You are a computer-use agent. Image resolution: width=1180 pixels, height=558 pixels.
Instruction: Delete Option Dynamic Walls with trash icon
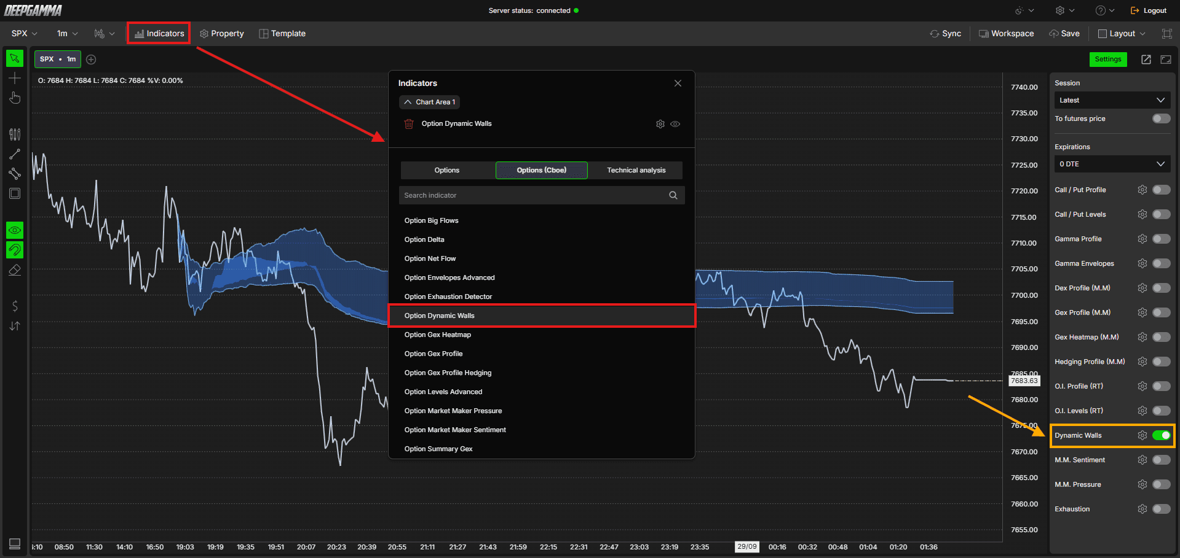pyautogui.click(x=409, y=124)
